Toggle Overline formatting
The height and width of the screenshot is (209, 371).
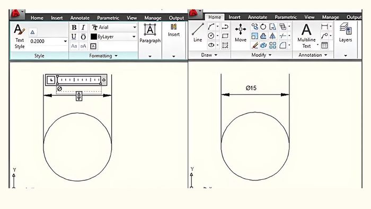(83, 37)
